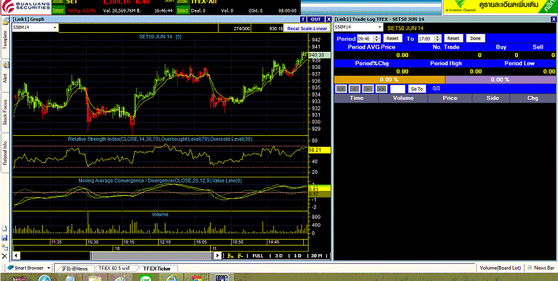
Task: Click the e-Investor Channel banner
Action: 500,7
